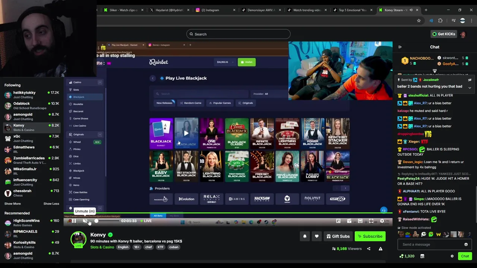This screenshot has height=268, width=477.
Task: Collapse the chat panel icon
Action: point(400,47)
